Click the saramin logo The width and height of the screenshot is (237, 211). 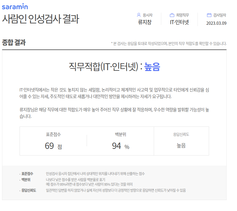click(15, 7)
